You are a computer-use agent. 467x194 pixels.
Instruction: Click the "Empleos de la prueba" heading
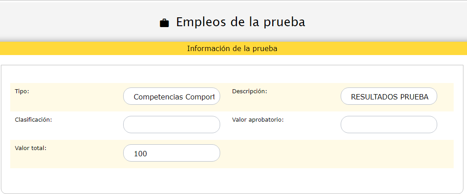[240, 22]
